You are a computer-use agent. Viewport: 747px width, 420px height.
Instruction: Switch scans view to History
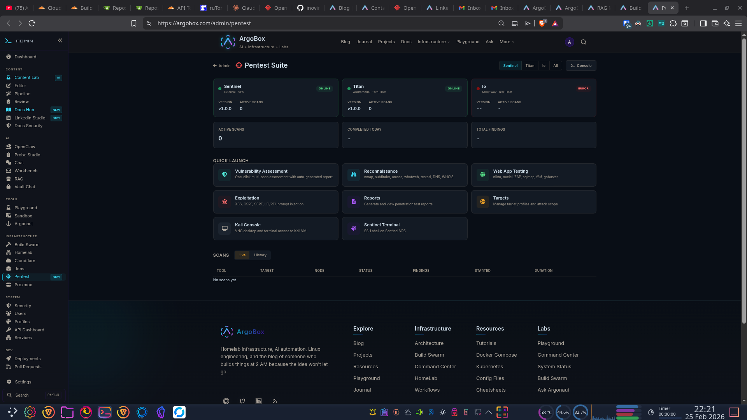[260, 255]
